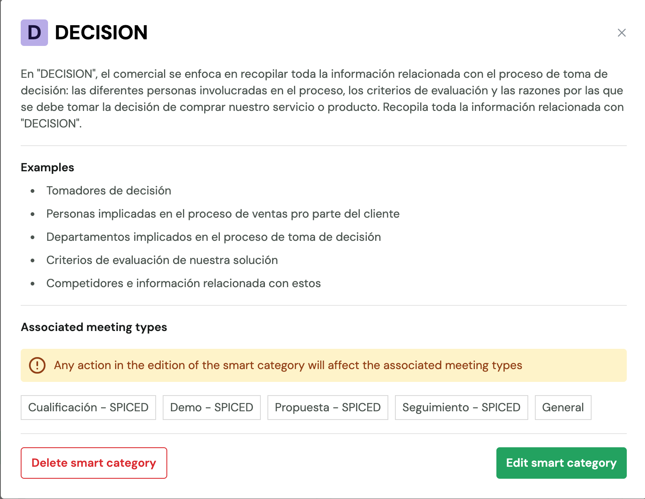The image size is (645, 499).
Task: Click the Propuesta - SPICED meeting type
Action: 327,408
